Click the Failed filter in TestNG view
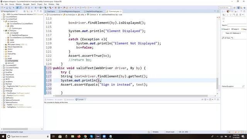Viewport: 247px width, 139px height. [x=235, y=29]
